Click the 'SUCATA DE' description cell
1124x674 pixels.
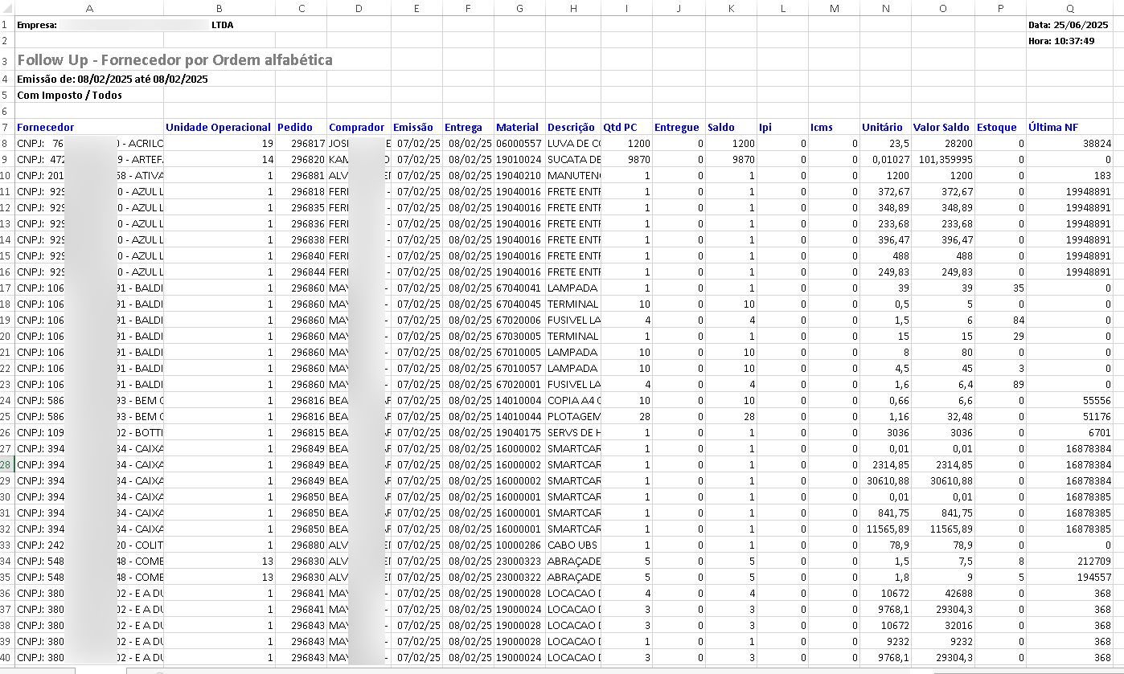pos(572,159)
